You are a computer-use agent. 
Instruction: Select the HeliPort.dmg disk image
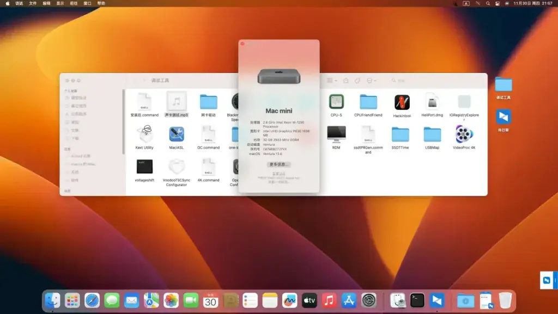point(432,102)
